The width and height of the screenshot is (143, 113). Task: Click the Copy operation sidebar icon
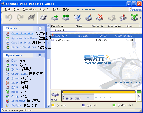[x=7, y=61]
